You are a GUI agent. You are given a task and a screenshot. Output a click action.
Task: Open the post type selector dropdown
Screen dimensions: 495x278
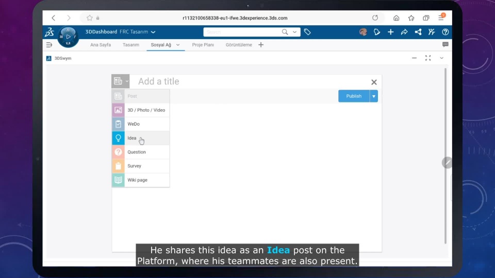pyautogui.click(x=120, y=81)
